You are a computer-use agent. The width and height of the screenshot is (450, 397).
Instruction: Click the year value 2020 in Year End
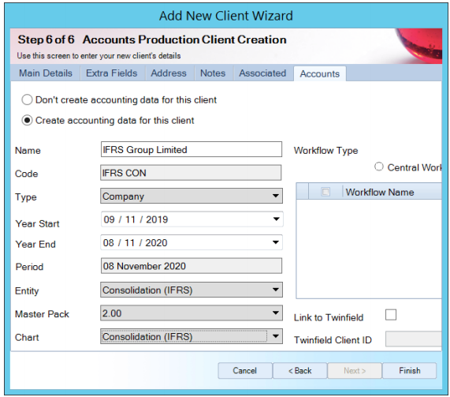click(x=156, y=243)
